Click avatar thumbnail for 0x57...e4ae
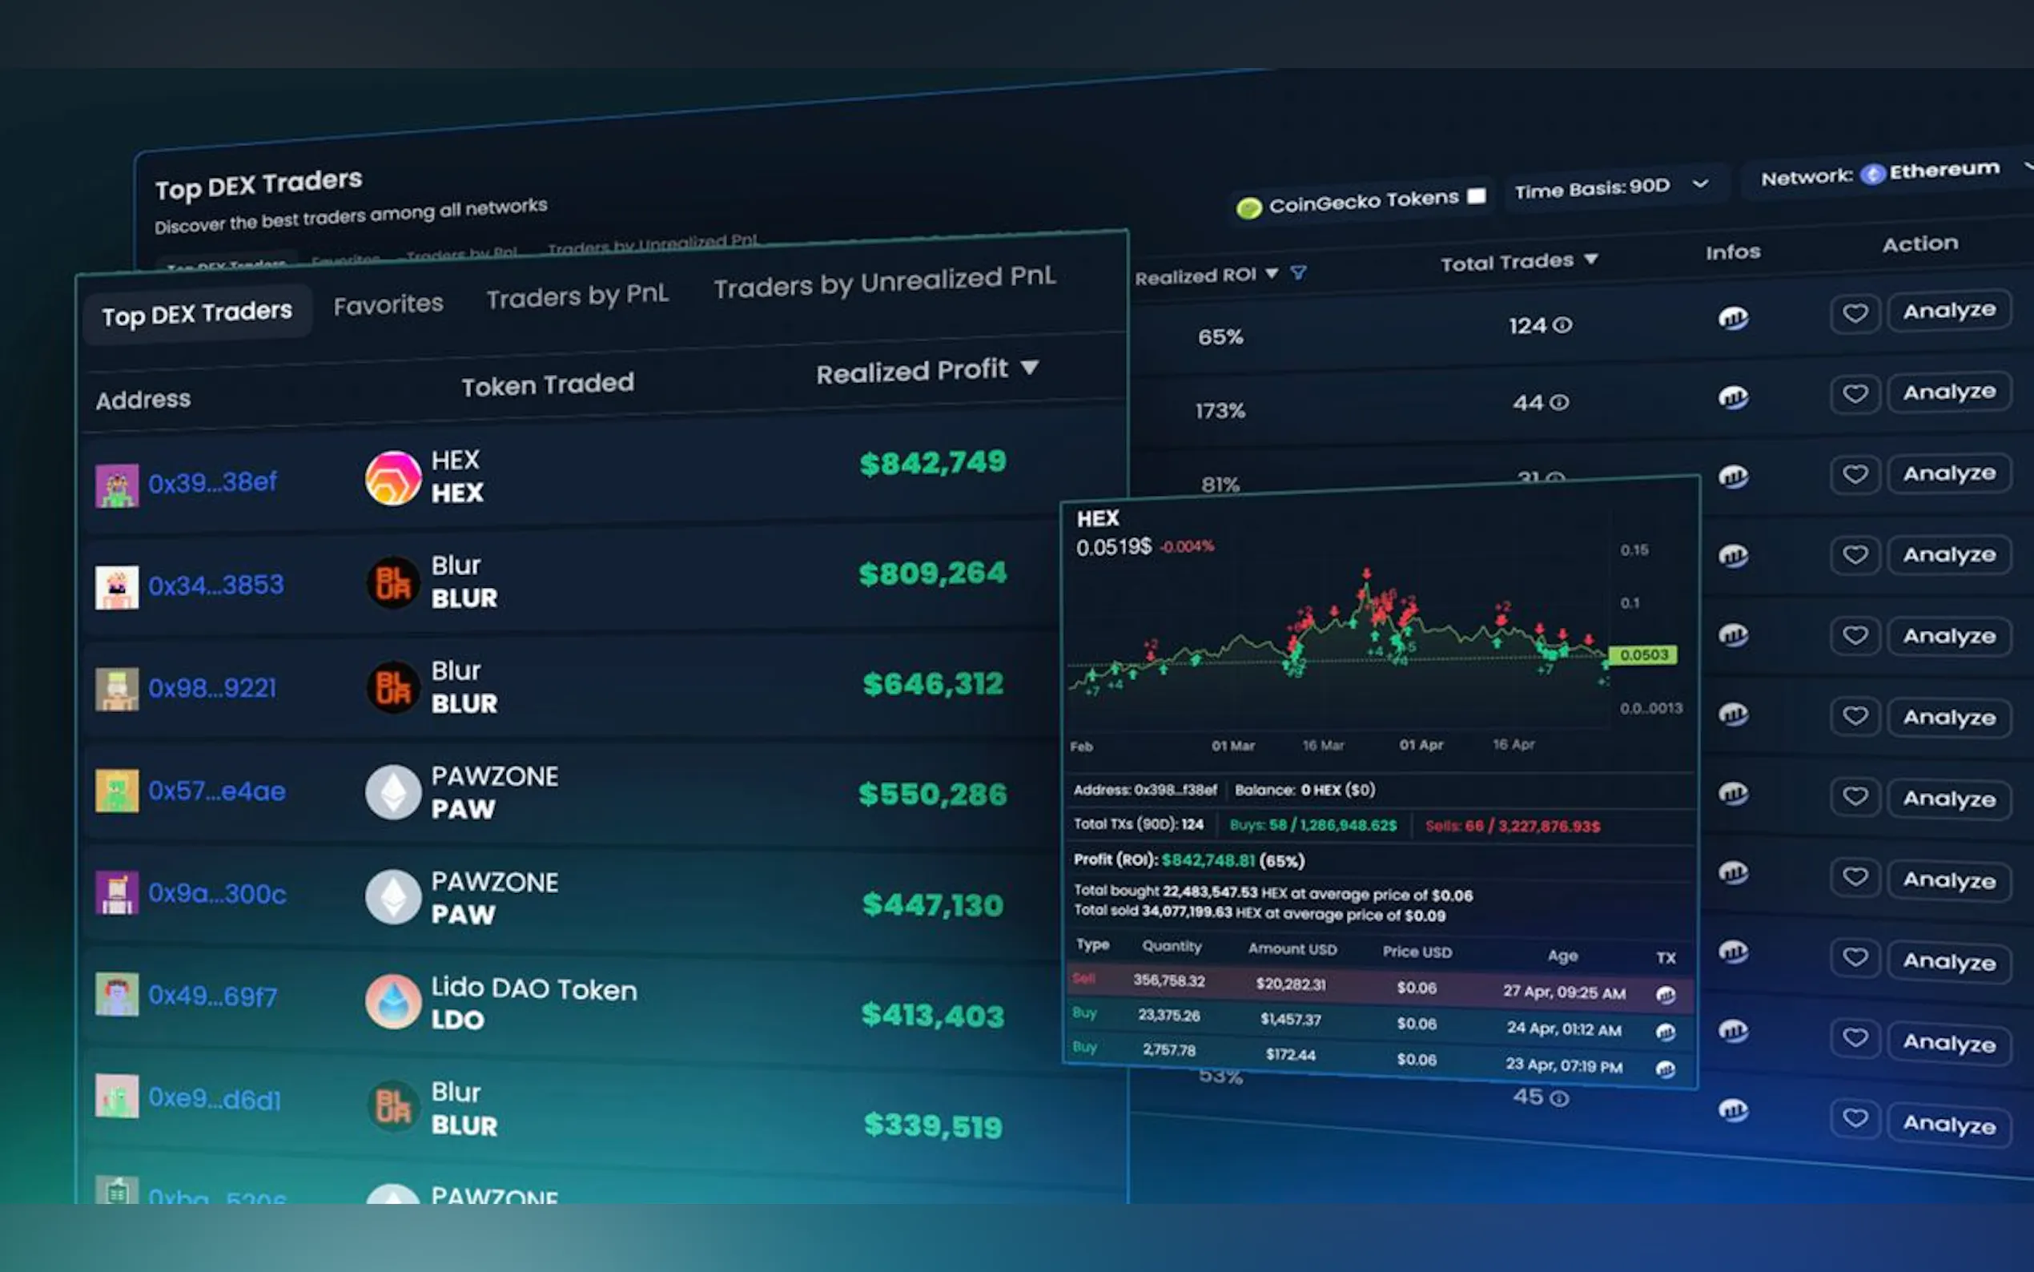2034x1272 pixels. pos(117,791)
